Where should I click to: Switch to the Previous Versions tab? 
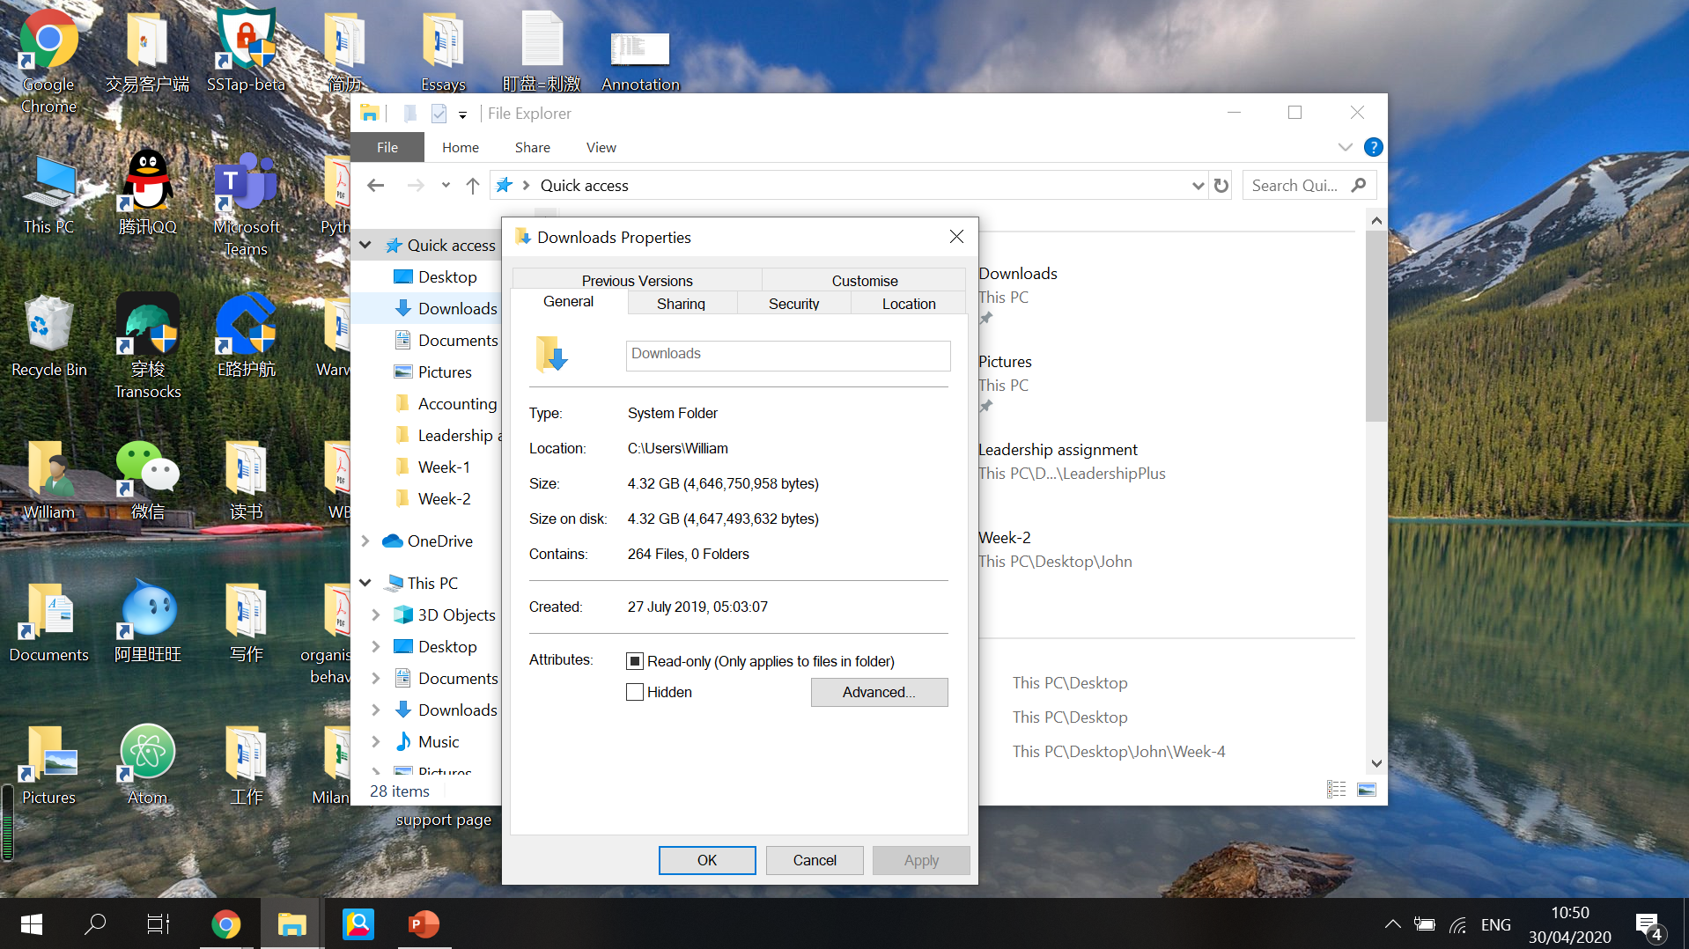point(637,281)
